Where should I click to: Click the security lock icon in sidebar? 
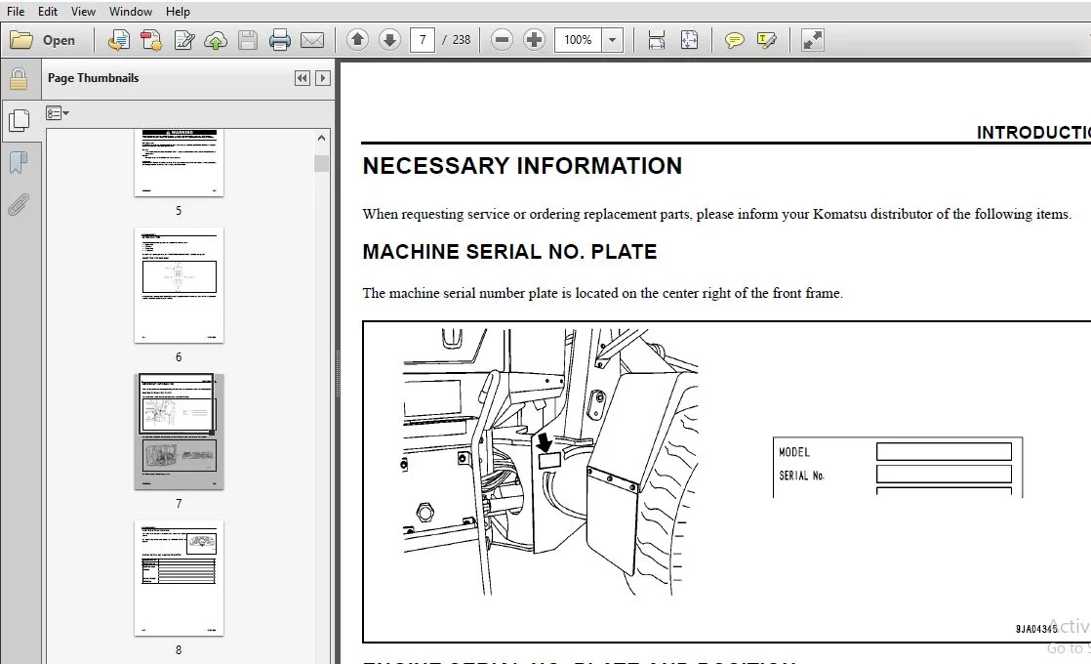click(19, 79)
